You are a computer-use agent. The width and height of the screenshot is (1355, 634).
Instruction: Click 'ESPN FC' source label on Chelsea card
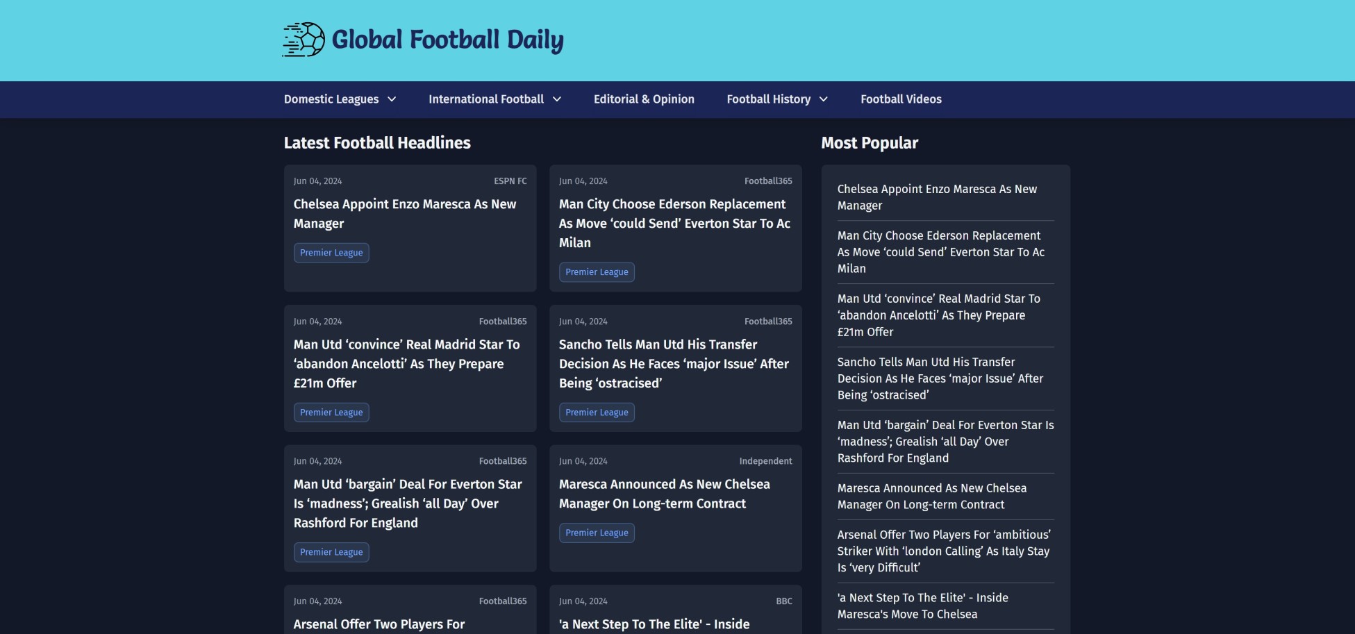[x=510, y=181]
